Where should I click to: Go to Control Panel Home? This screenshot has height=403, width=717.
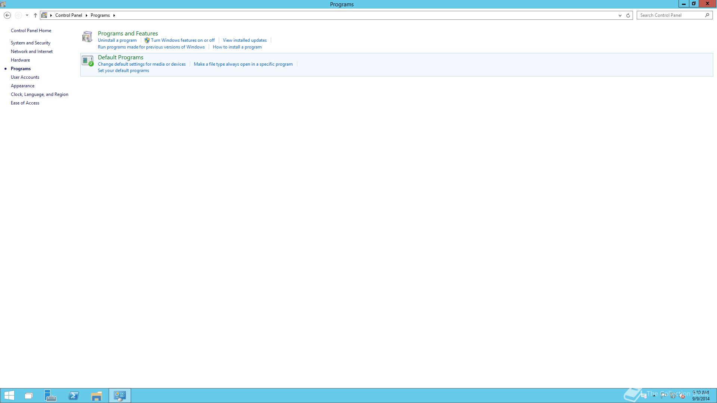point(31,31)
